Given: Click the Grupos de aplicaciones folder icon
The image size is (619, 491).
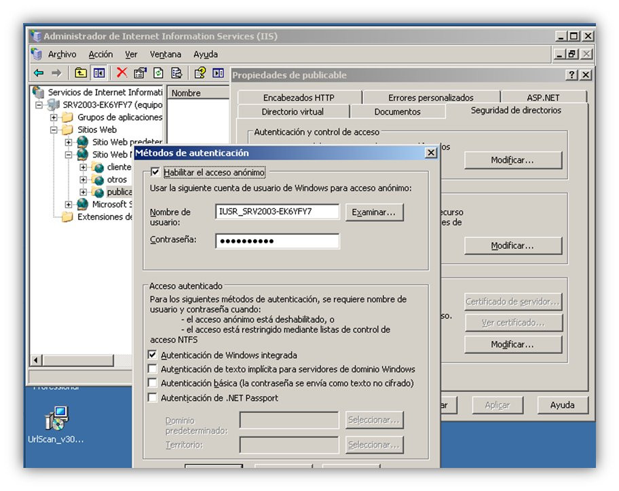Looking at the screenshot, I should [x=68, y=117].
